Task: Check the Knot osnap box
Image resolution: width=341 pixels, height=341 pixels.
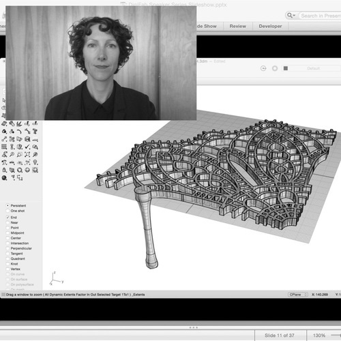Action: pos(8,264)
